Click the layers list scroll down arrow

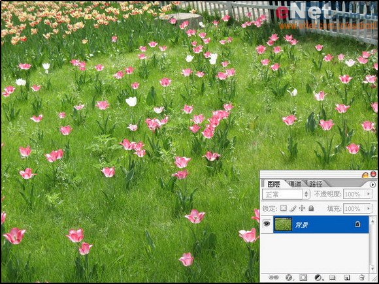point(372,269)
